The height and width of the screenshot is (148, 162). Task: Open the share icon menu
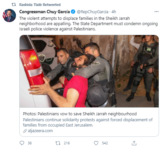(x=134, y=143)
